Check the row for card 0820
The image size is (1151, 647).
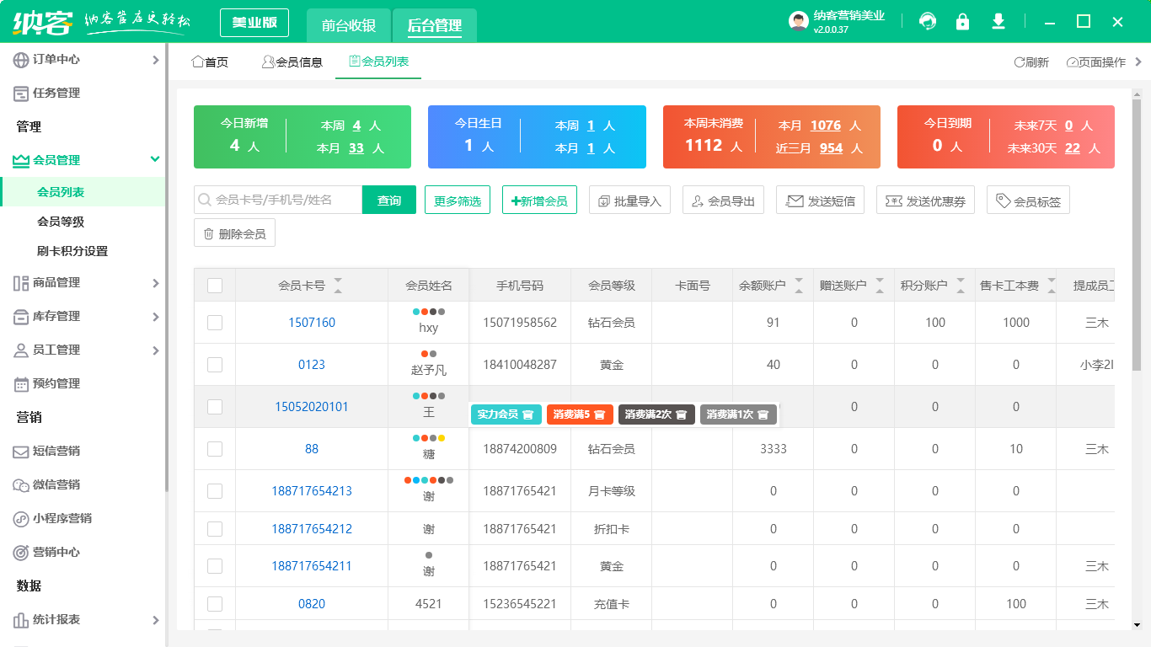click(x=215, y=604)
